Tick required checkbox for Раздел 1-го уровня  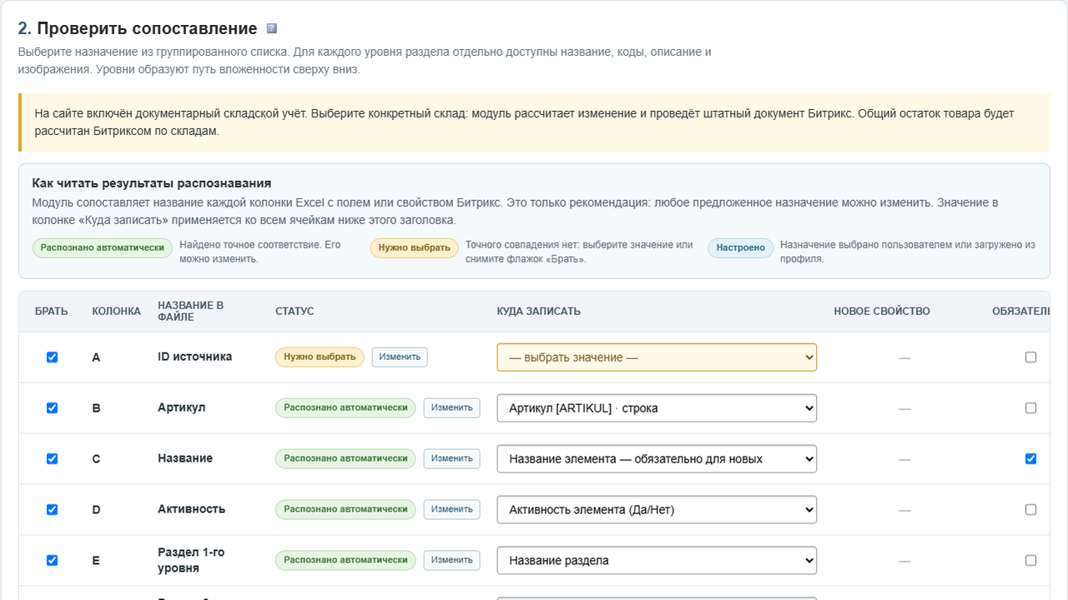pos(1030,560)
